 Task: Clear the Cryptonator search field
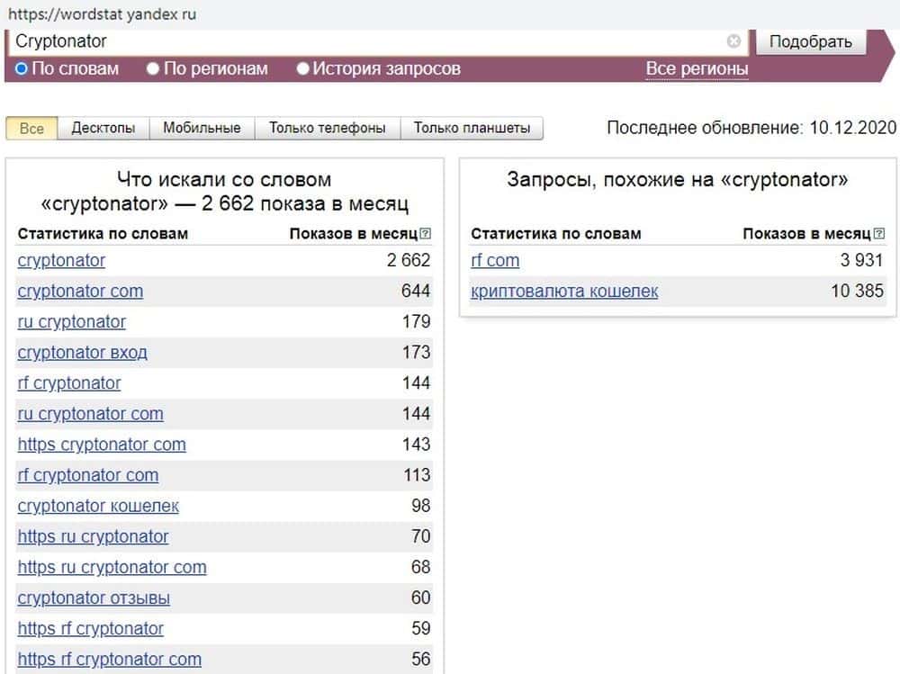pyautogui.click(x=733, y=41)
